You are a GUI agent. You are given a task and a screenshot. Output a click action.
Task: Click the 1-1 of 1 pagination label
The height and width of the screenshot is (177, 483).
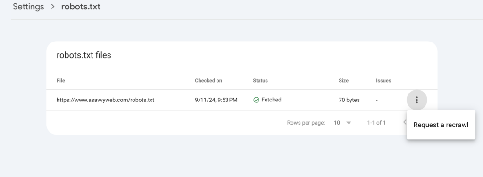(376, 123)
